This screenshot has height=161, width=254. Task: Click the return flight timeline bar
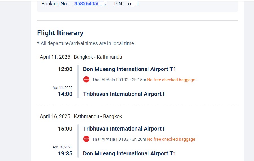coord(78,141)
